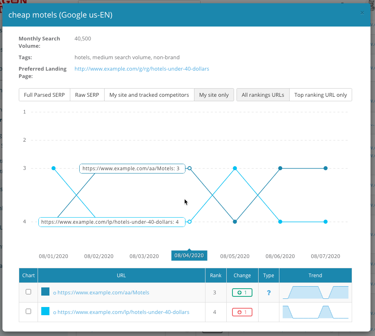Choose Top ranking URL only
The height and width of the screenshot is (336, 375).
[x=321, y=95]
